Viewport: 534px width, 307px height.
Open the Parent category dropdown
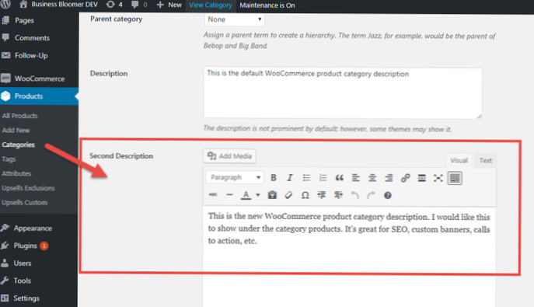234,19
